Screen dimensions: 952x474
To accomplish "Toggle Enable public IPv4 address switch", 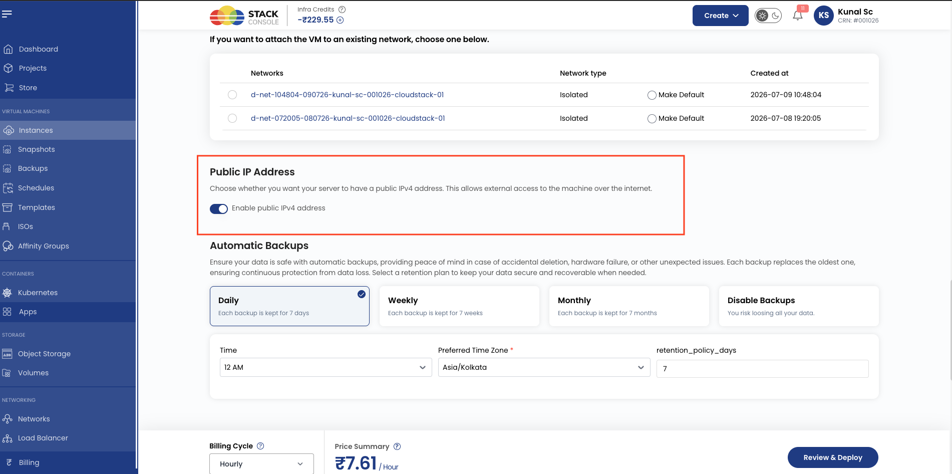I will (x=219, y=209).
